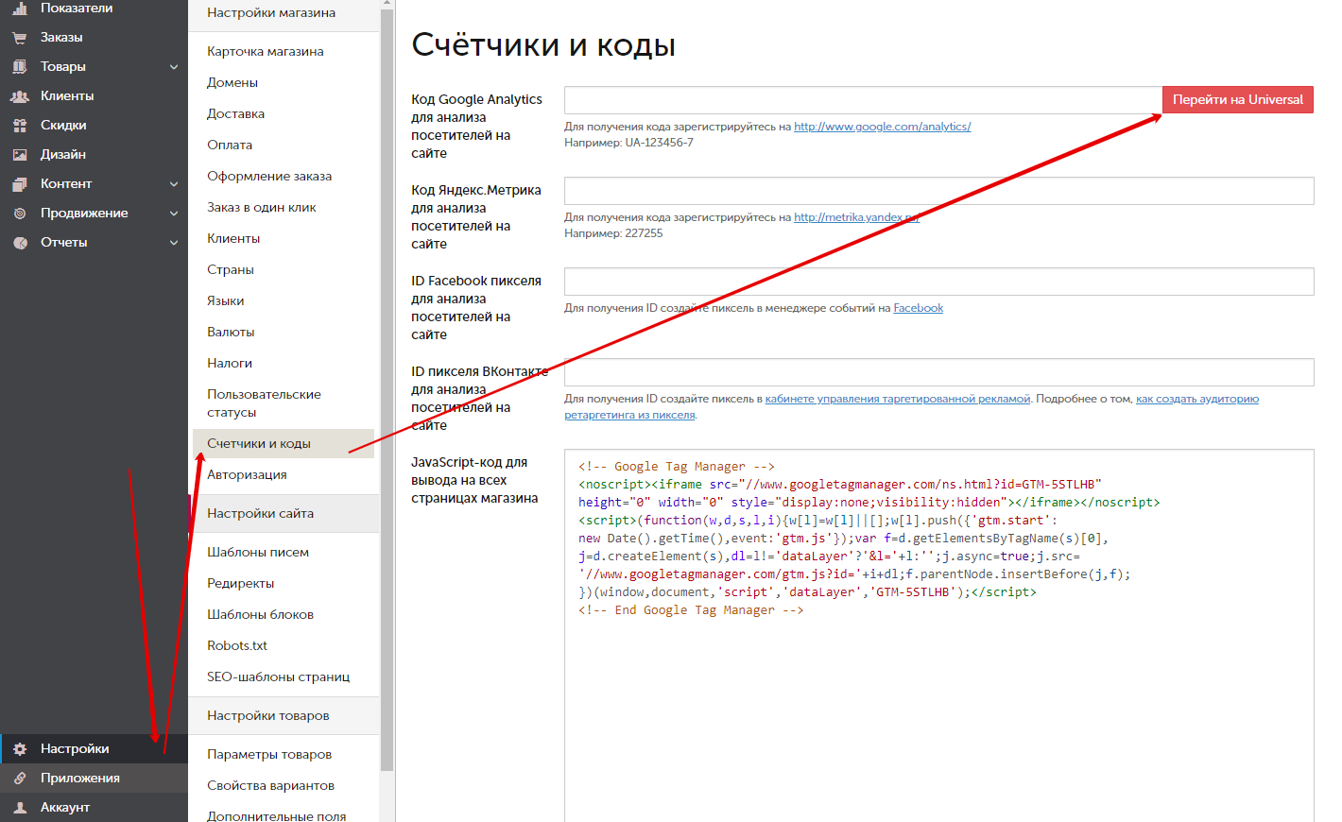Open Авторизация settings page
1342x822 pixels.
[x=247, y=475]
